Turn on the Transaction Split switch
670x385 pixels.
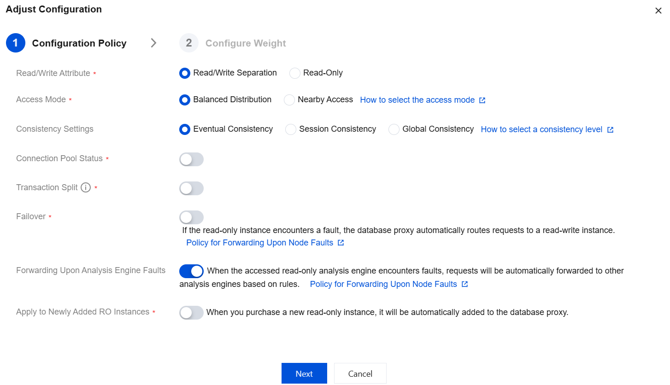(191, 188)
